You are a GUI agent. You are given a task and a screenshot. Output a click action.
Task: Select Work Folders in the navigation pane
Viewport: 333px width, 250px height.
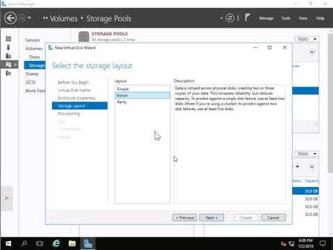pyautogui.click(x=35, y=91)
